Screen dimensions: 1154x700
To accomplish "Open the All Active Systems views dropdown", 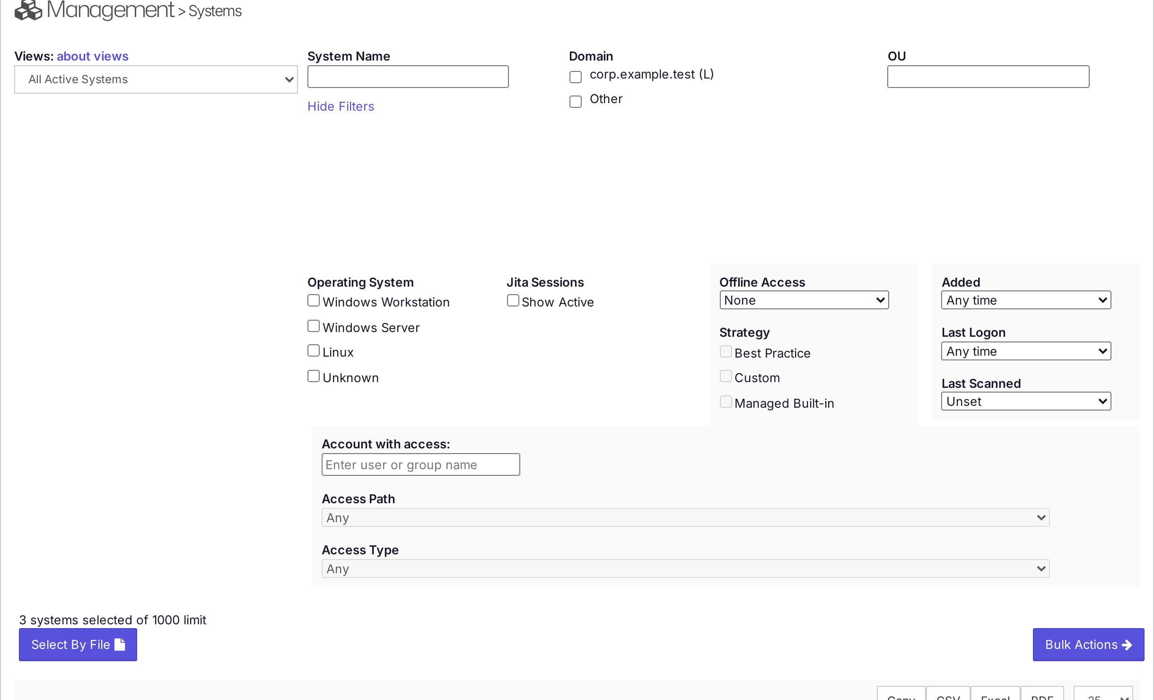I will click(156, 79).
